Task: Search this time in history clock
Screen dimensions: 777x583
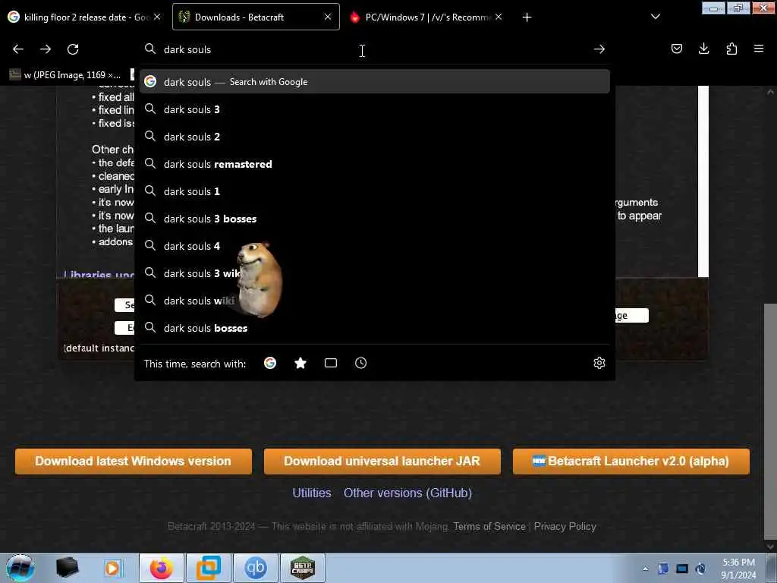Action: coord(360,364)
